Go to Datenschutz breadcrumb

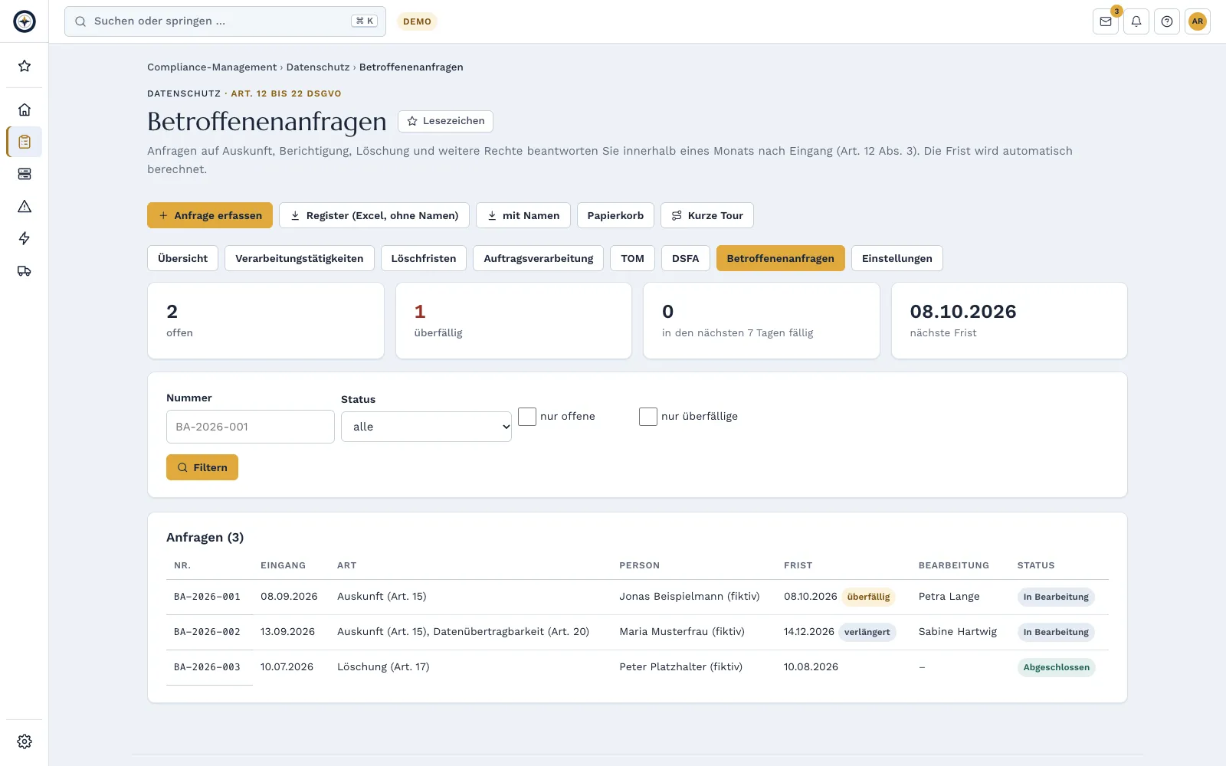(318, 67)
